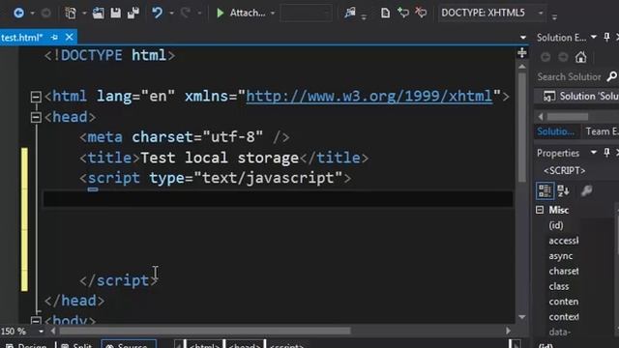Click the uncomment selection icon with red X
This screenshot has height=348, width=619.
421,13
